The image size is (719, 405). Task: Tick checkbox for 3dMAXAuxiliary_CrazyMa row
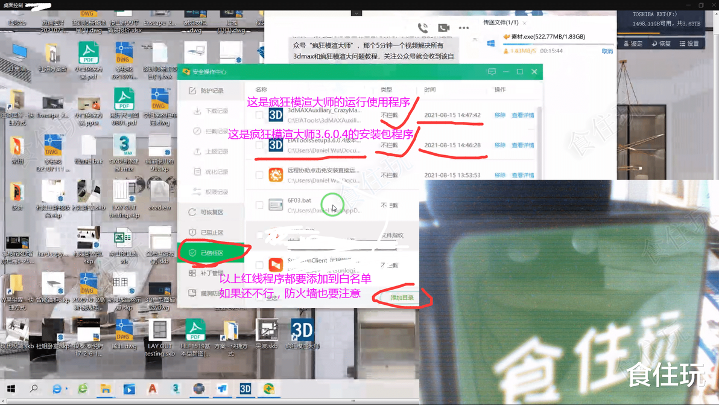click(x=259, y=115)
